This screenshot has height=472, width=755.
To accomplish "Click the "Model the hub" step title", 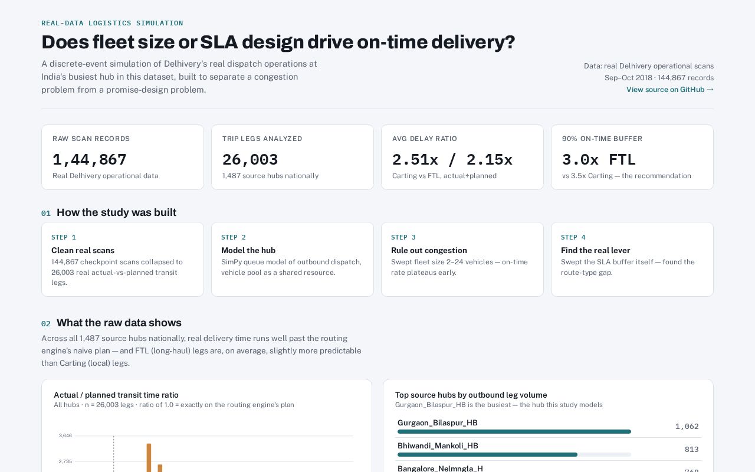I will pos(248,250).
